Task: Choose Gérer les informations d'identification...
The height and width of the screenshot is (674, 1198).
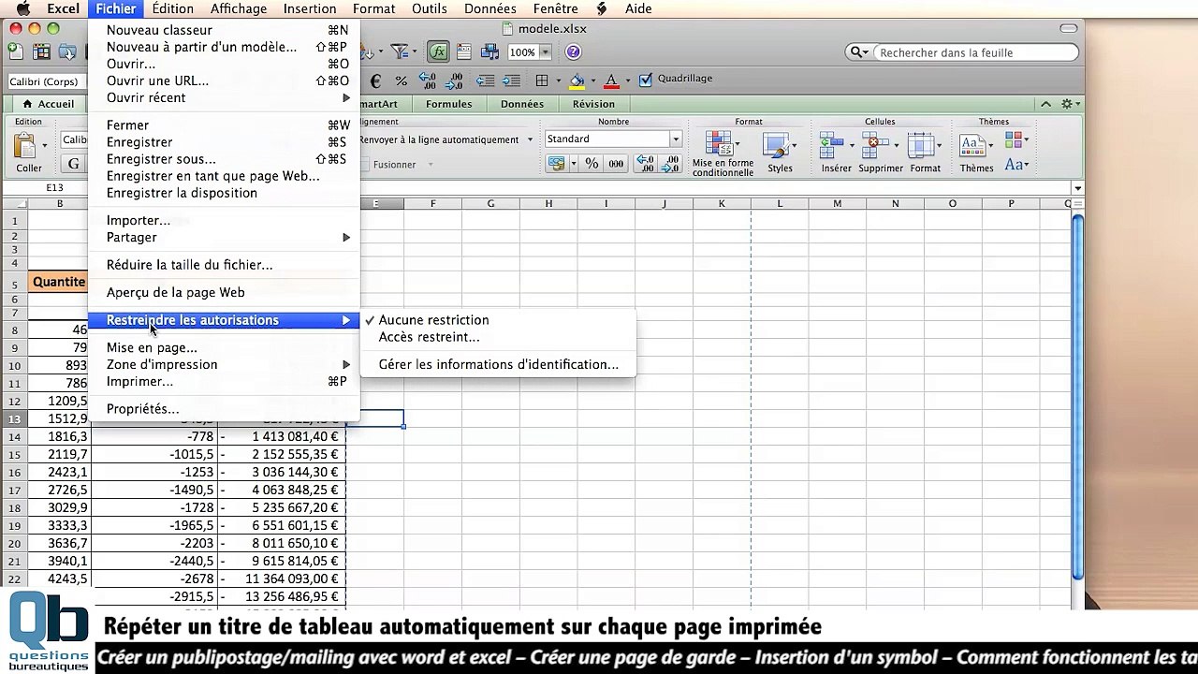Action: click(498, 364)
